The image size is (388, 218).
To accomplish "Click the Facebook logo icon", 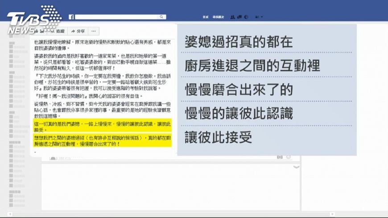I will coord(71,17).
